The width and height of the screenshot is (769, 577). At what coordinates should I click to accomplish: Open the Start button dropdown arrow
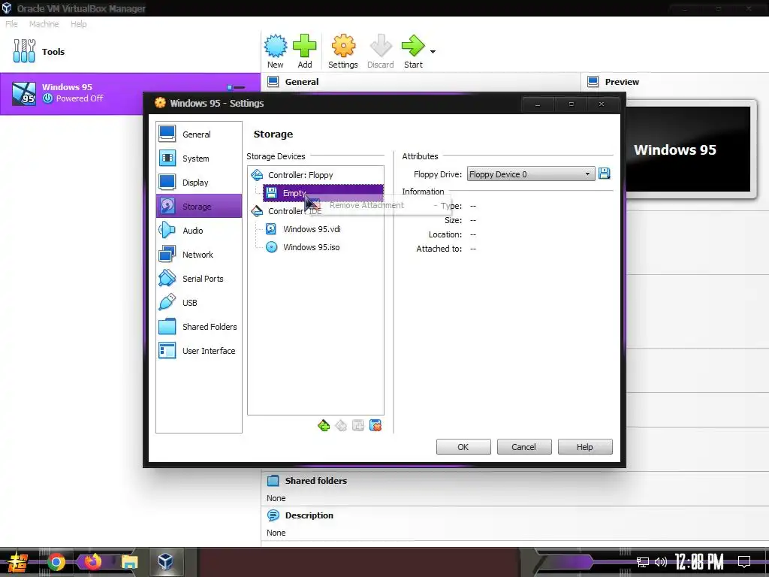(433, 52)
